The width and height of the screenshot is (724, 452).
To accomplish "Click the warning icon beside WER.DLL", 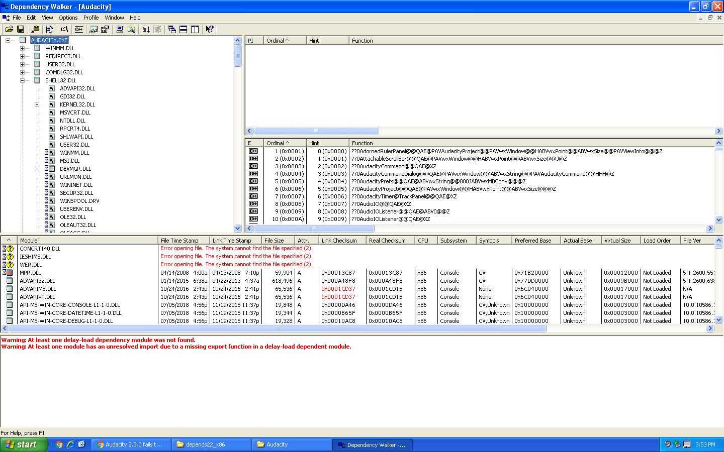I will click(x=8, y=265).
